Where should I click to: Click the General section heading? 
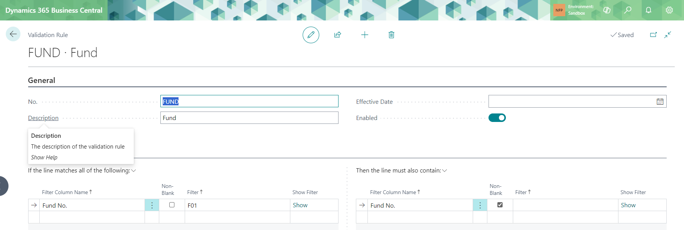pyautogui.click(x=42, y=80)
